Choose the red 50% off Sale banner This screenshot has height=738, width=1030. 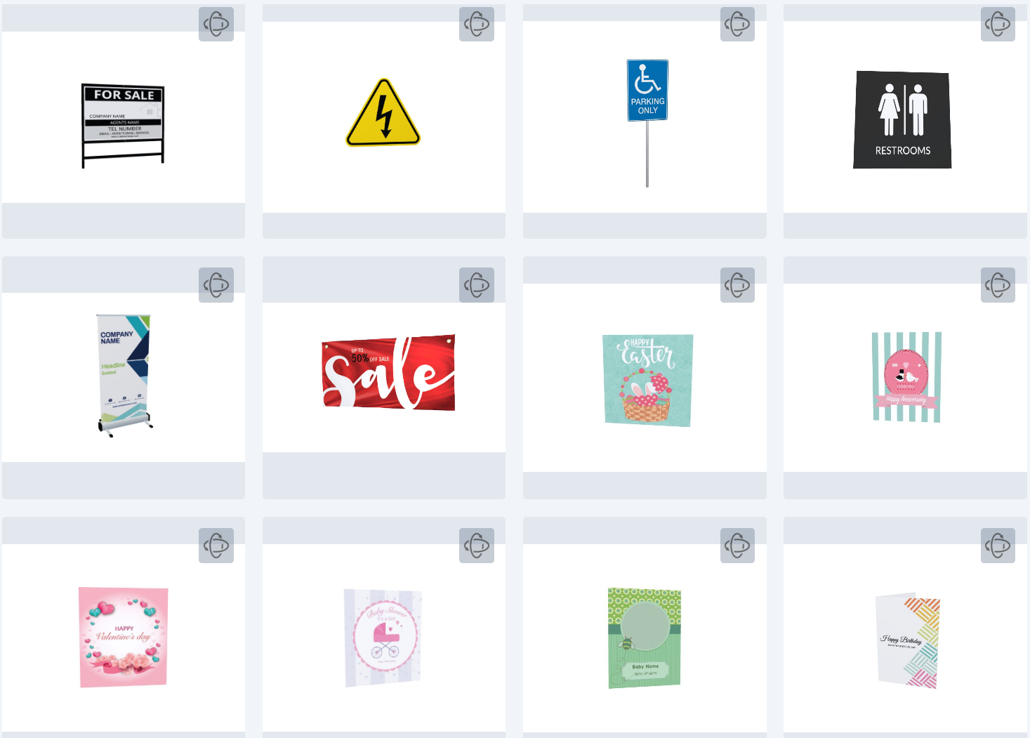point(388,373)
